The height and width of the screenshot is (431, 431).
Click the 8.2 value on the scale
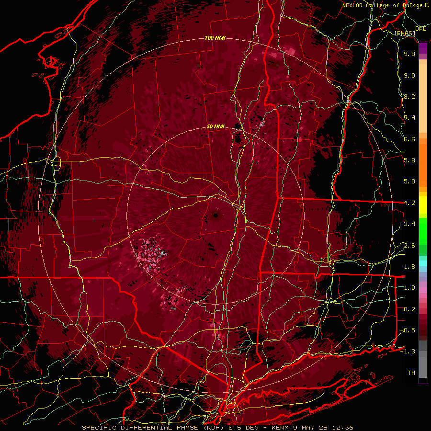409,97
